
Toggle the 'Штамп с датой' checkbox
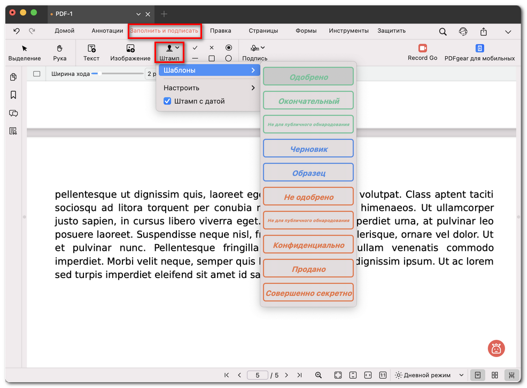click(x=167, y=101)
